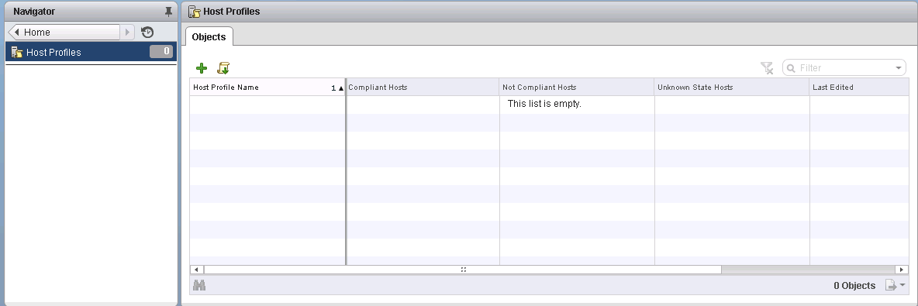Click the Host Profiles title icon
Viewport: 918px width, 306px height.
coord(195,11)
